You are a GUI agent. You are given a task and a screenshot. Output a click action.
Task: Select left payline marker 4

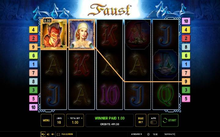pyautogui.click(x=33, y=30)
